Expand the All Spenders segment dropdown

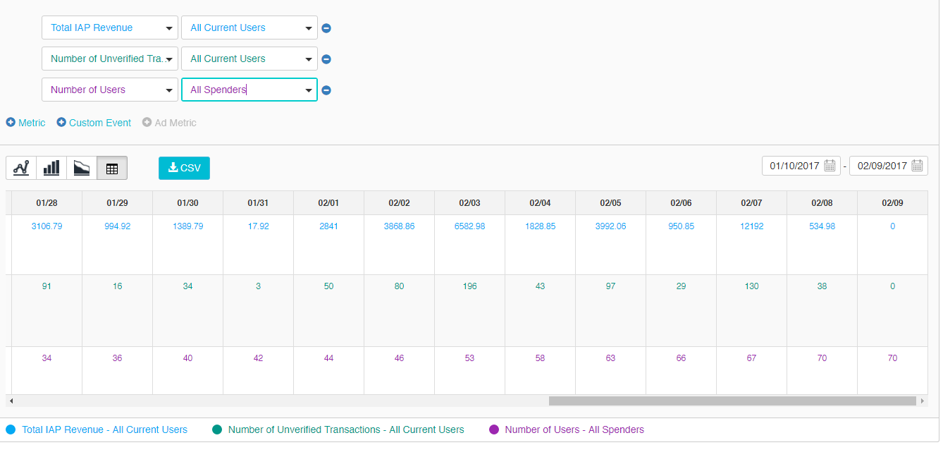pyautogui.click(x=249, y=90)
